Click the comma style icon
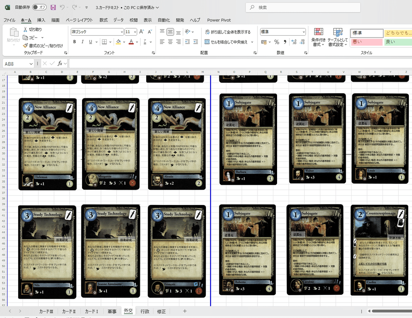The width and height of the screenshot is (412, 318). 285,42
